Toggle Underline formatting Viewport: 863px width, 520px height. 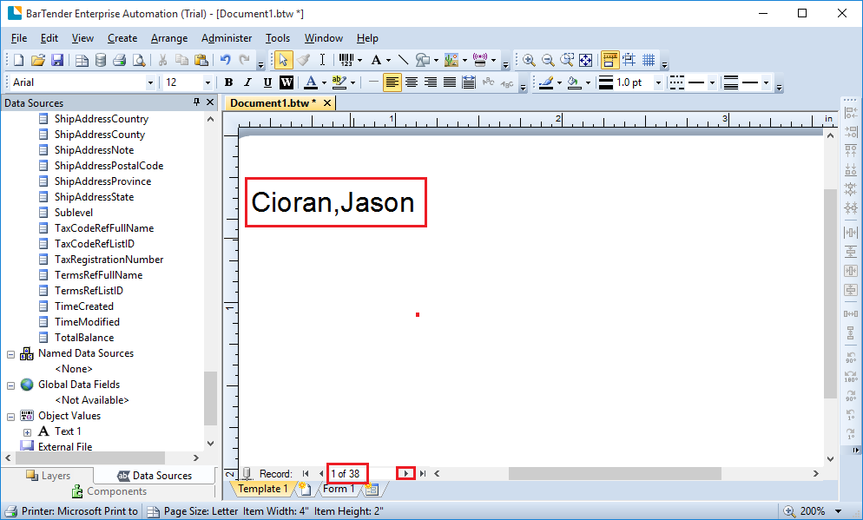pyautogui.click(x=267, y=82)
